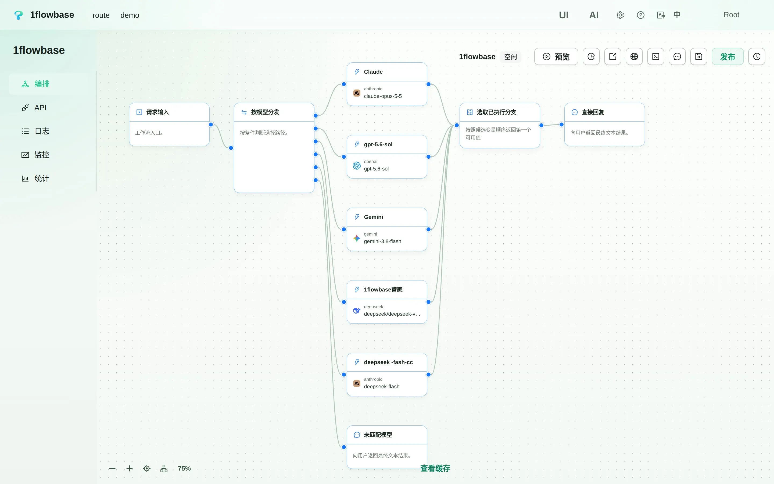Screen dimensions: 774x484
Task: Open the help question mark icon
Action: (641, 15)
